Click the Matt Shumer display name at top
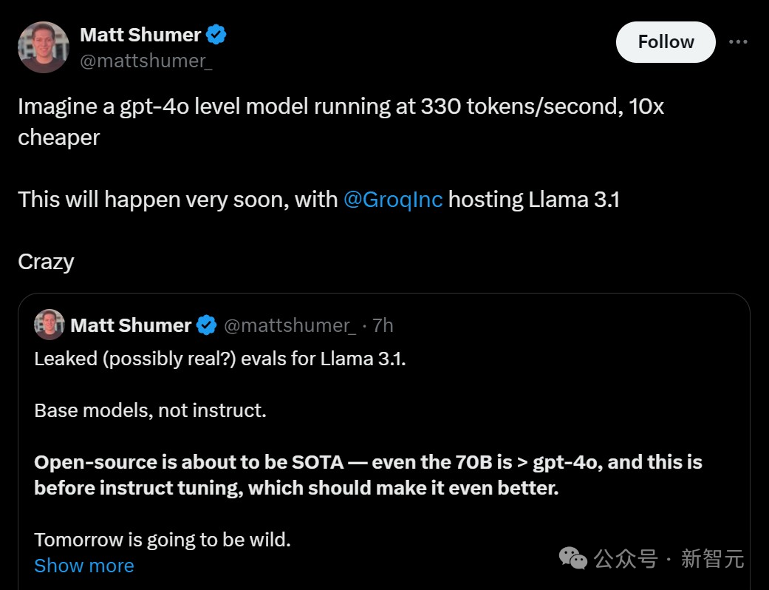This screenshot has width=769, height=590. [x=140, y=35]
